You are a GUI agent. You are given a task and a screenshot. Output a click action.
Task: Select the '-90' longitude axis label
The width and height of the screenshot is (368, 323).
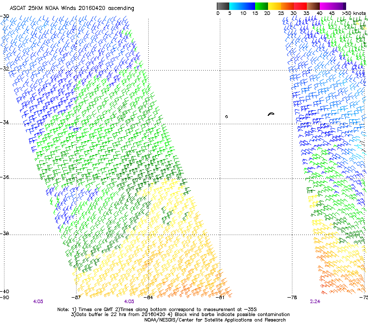coord(4,298)
